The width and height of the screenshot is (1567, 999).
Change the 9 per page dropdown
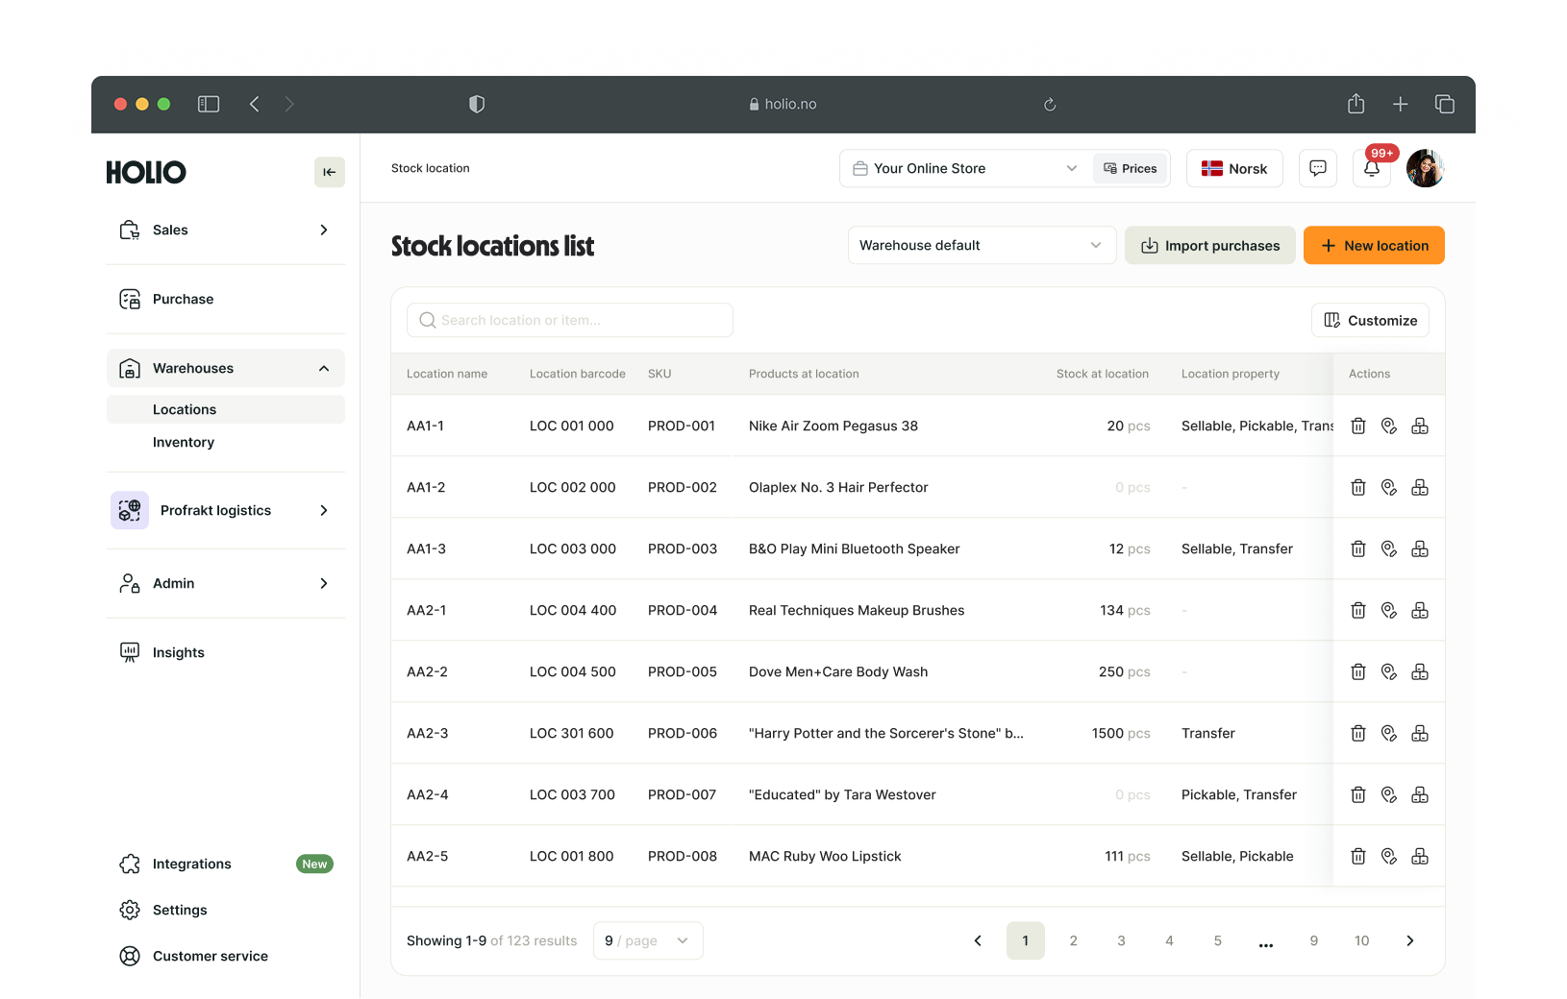coord(648,940)
